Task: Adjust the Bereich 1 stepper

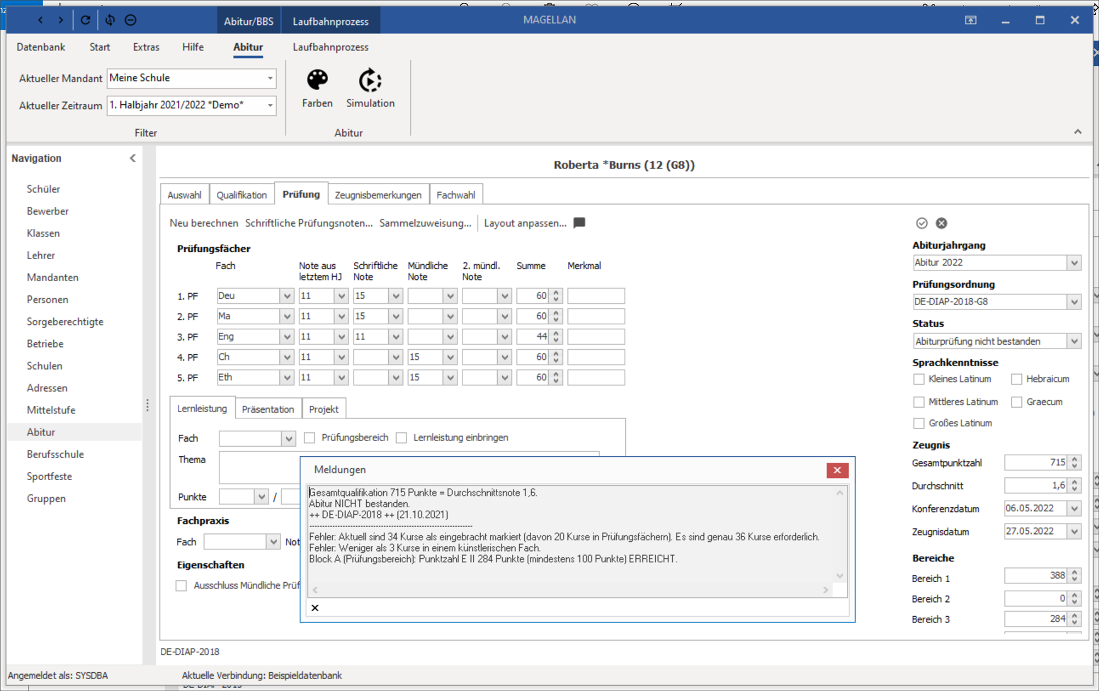Action: 1074,575
